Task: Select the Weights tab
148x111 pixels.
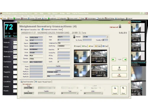Action: pyautogui.click(x=77, y=46)
